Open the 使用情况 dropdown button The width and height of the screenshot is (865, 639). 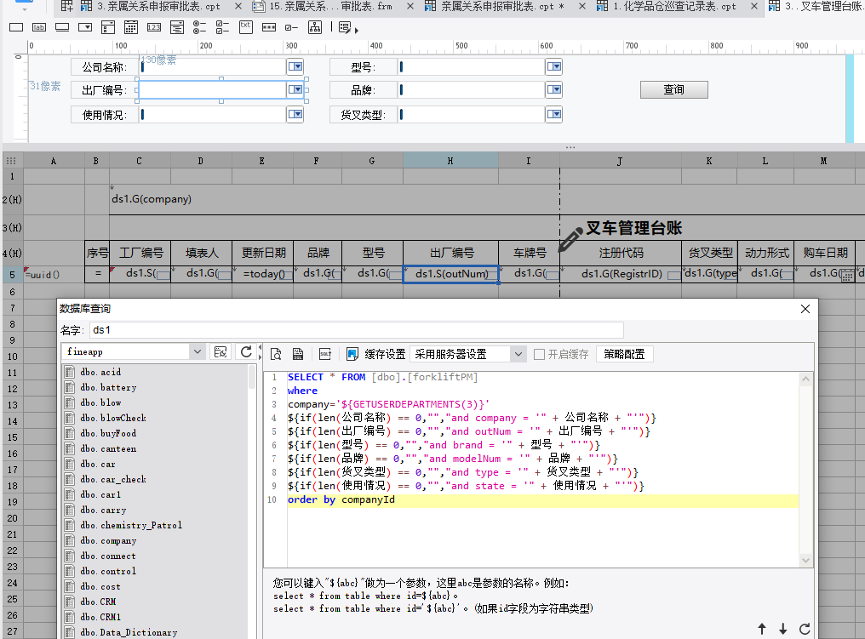(295, 114)
